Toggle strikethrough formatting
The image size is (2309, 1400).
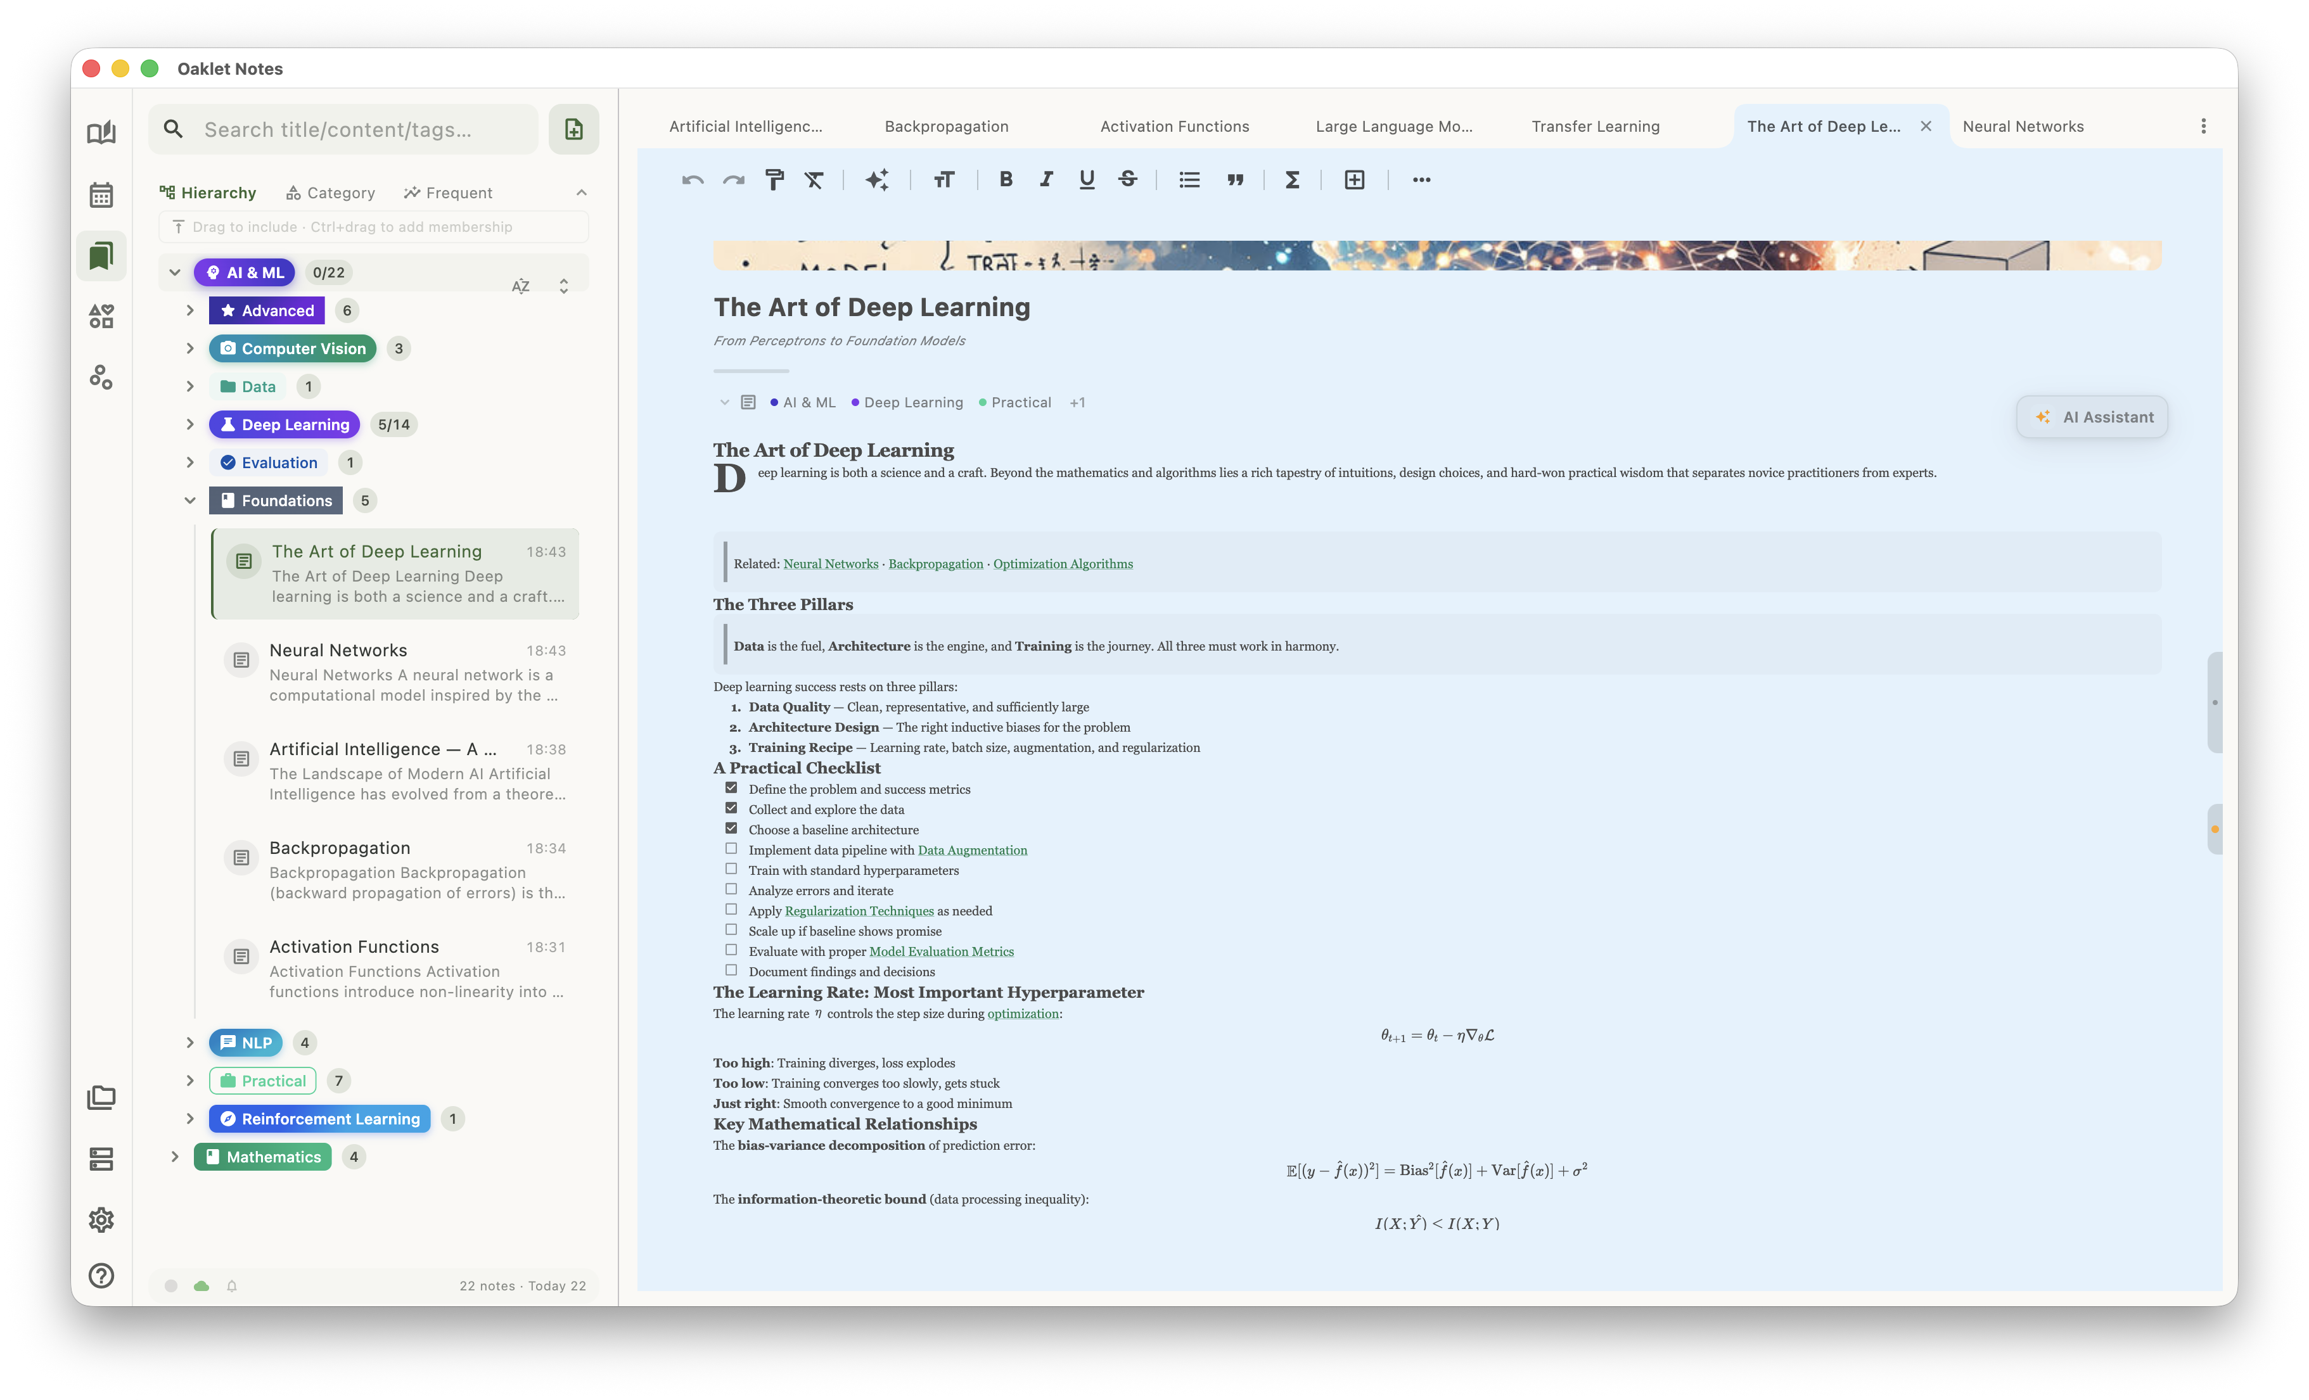point(1127,180)
